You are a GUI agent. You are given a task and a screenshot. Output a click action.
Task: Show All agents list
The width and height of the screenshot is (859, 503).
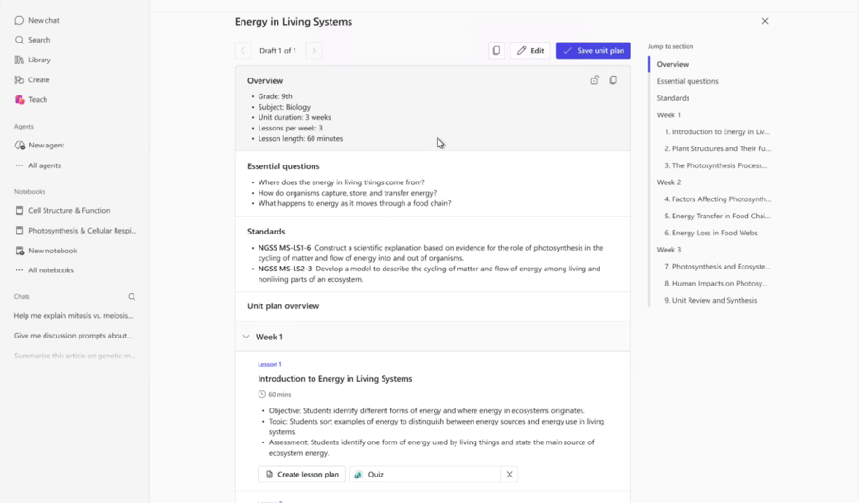(38, 165)
